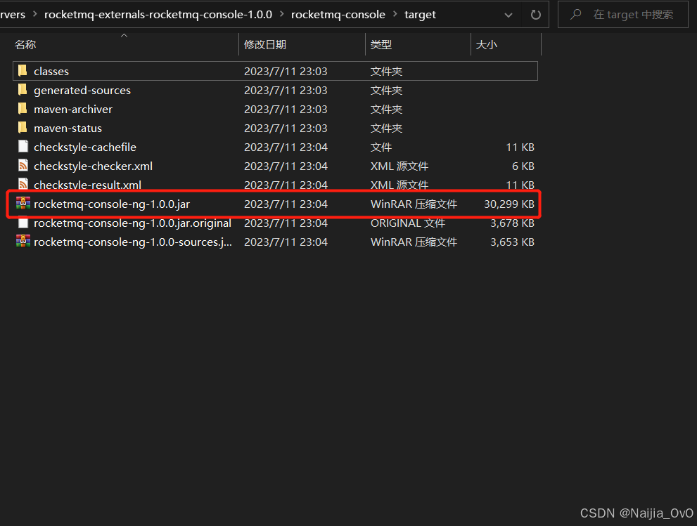Select generated-sources file name
This screenshot has height=526, width=697.
tap(82, 90)
